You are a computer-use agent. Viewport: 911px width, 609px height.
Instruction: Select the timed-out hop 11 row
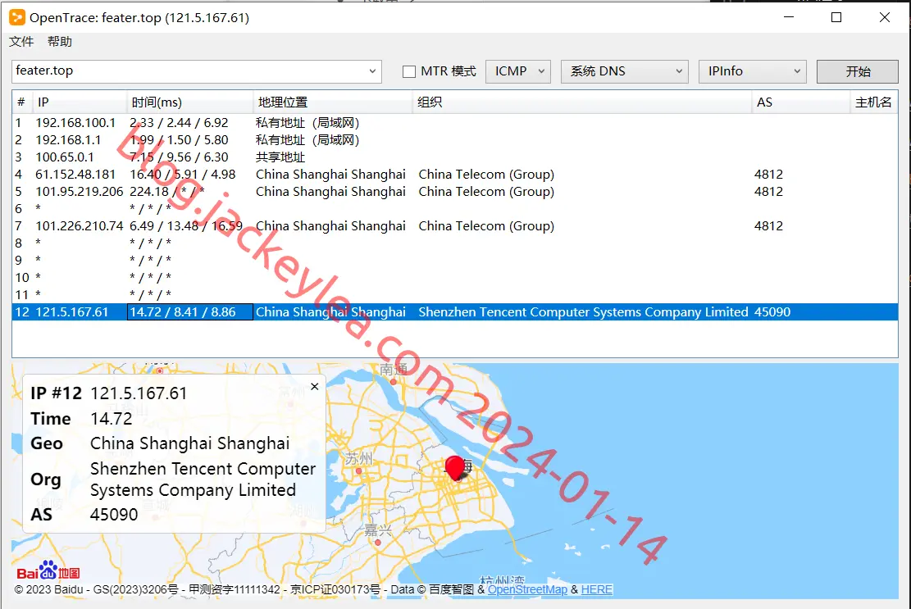(x=455, y=294)
